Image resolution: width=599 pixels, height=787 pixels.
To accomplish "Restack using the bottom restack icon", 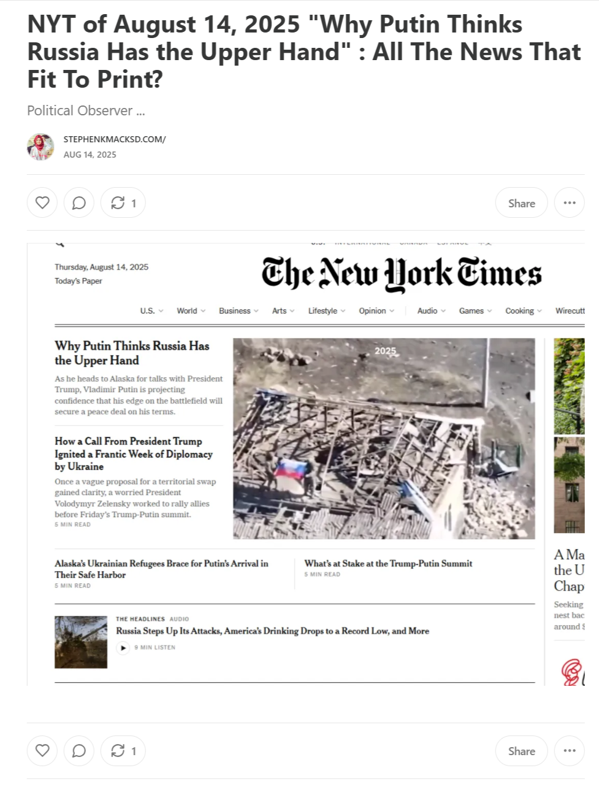I will [123, 750].
